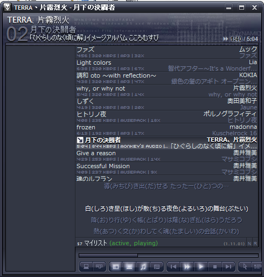Click the empty left side panel
The height and width of the screenshot is (277, 264).
point(40,158)
